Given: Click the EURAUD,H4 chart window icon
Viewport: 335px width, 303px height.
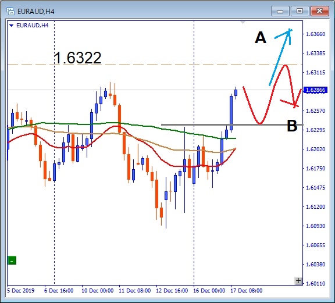Looking at the screenshot, I should pyautogui.click(x=10, y=11).
